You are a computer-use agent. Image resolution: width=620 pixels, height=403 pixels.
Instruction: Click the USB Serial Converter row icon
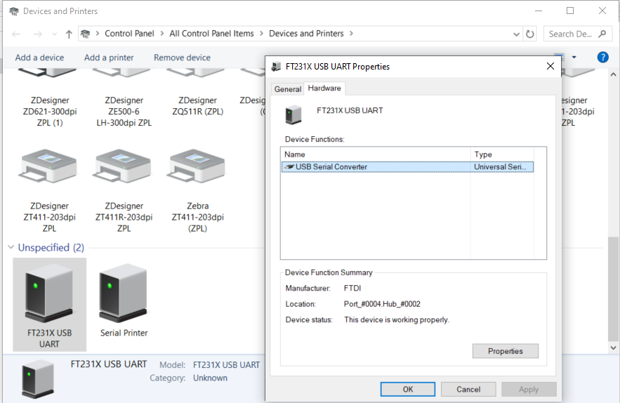pyautogui.click(x=289, y=167)
